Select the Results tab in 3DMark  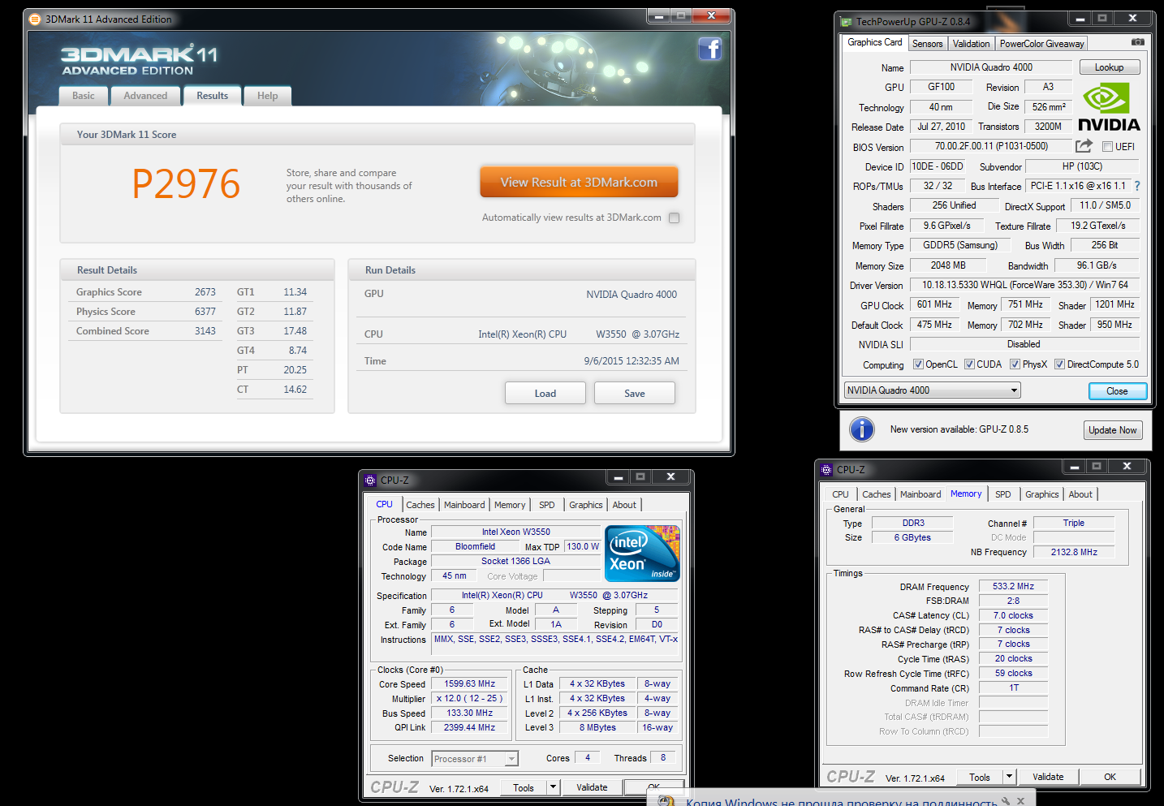[213, 96]
